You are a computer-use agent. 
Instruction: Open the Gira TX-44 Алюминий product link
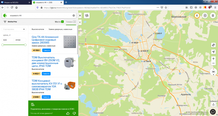45,40
